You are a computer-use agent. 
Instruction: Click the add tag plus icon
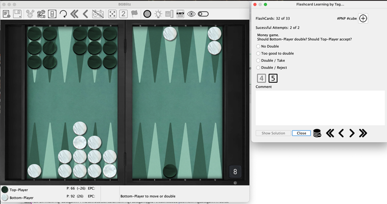point(363,18)
